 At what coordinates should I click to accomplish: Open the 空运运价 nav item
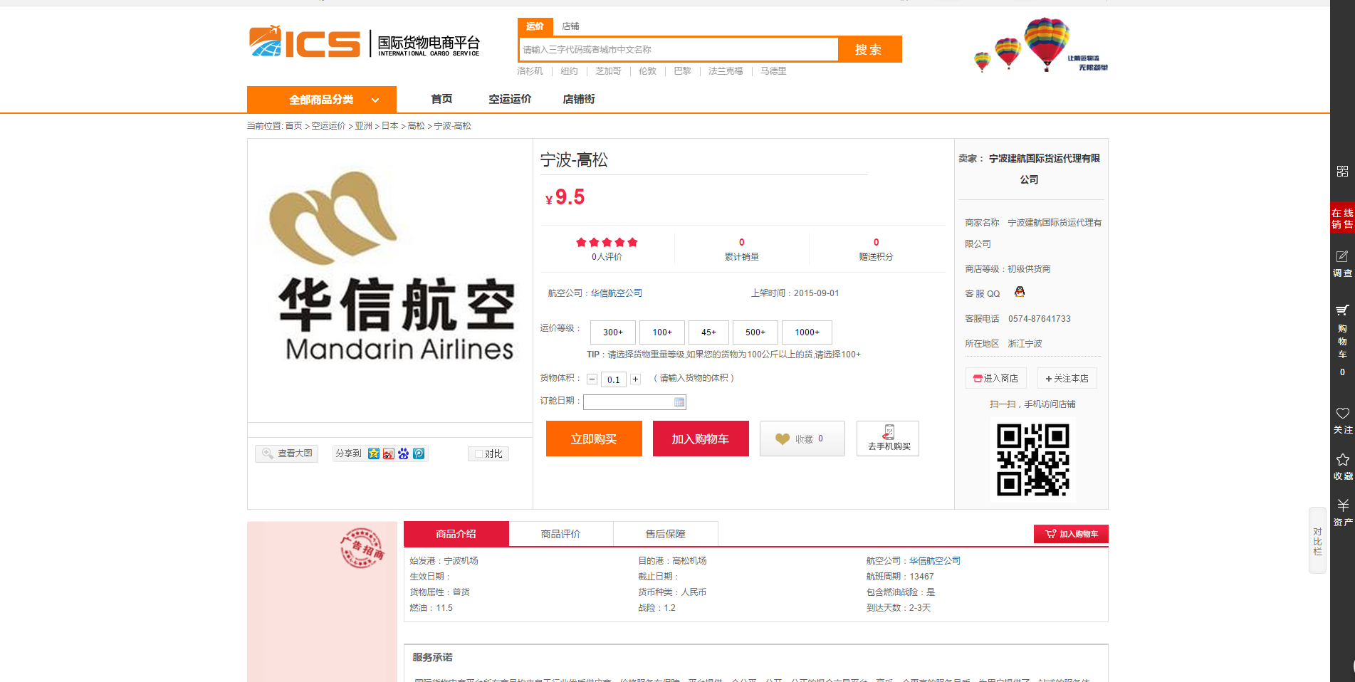point(510,99)
